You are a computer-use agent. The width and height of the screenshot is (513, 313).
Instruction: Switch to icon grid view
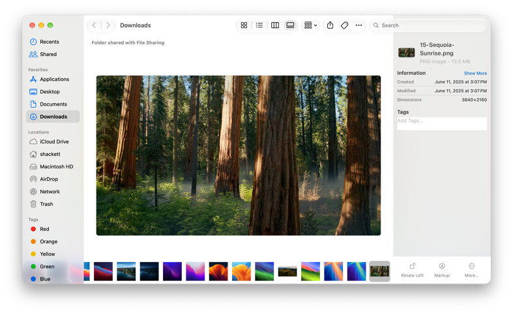(x=244, y=25)
